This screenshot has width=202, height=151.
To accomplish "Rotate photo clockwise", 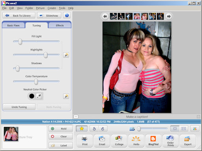I will [x=103, y=129].
